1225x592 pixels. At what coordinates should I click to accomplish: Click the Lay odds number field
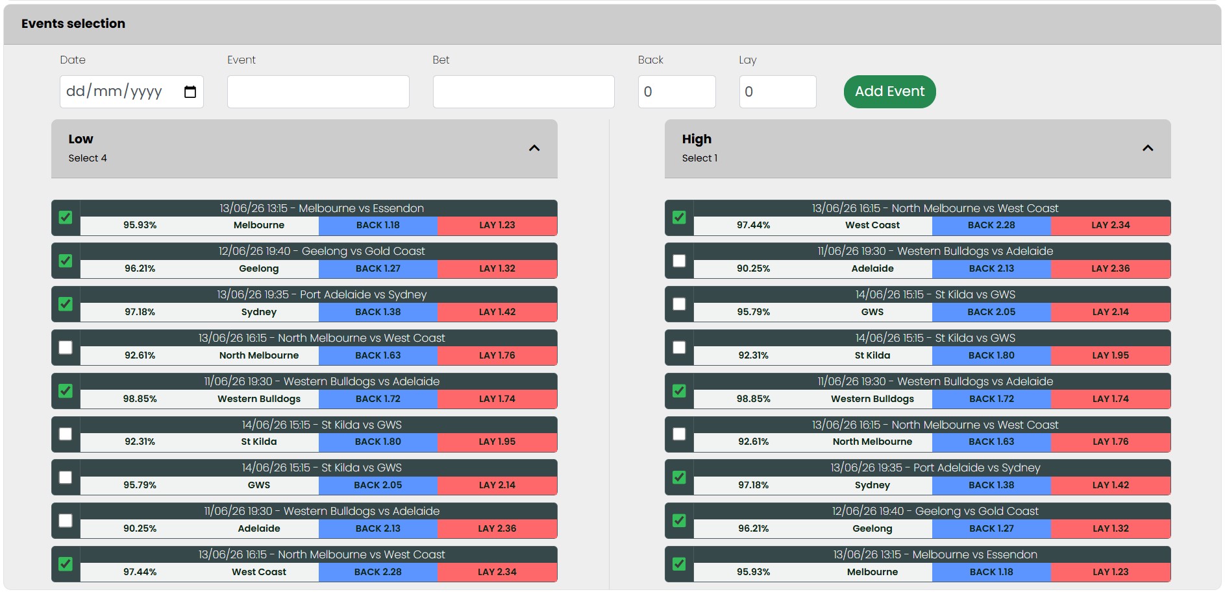click(777, 91)
